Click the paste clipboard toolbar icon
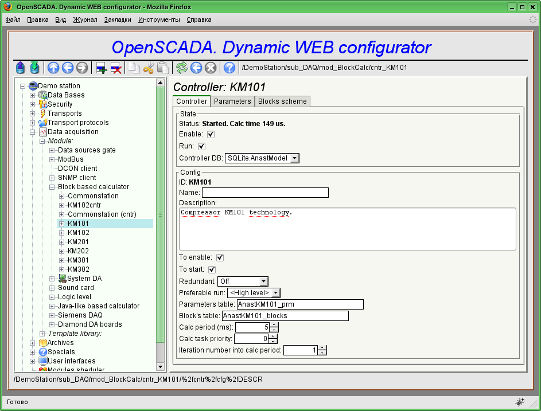This screenshot has height=411, width=541. [163, 68]
